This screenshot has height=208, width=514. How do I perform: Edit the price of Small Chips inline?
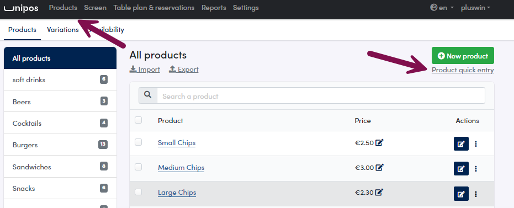click(380, 143)
